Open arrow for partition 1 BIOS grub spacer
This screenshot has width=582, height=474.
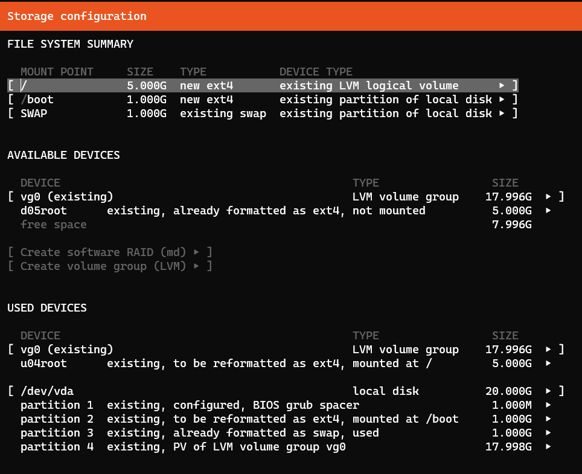coord(548,405)
